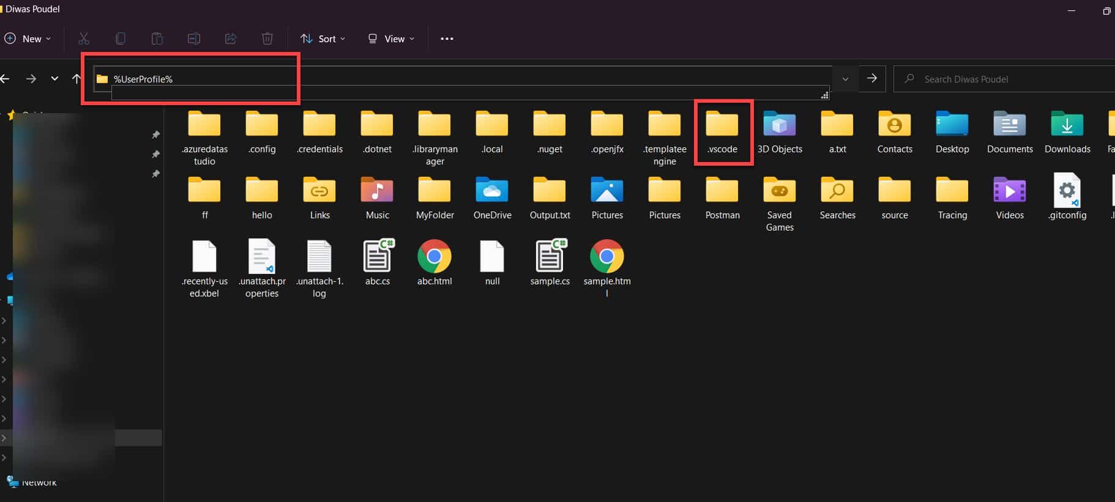Go up one folder level
This screenshot has height=502, width=1115.
76,78
